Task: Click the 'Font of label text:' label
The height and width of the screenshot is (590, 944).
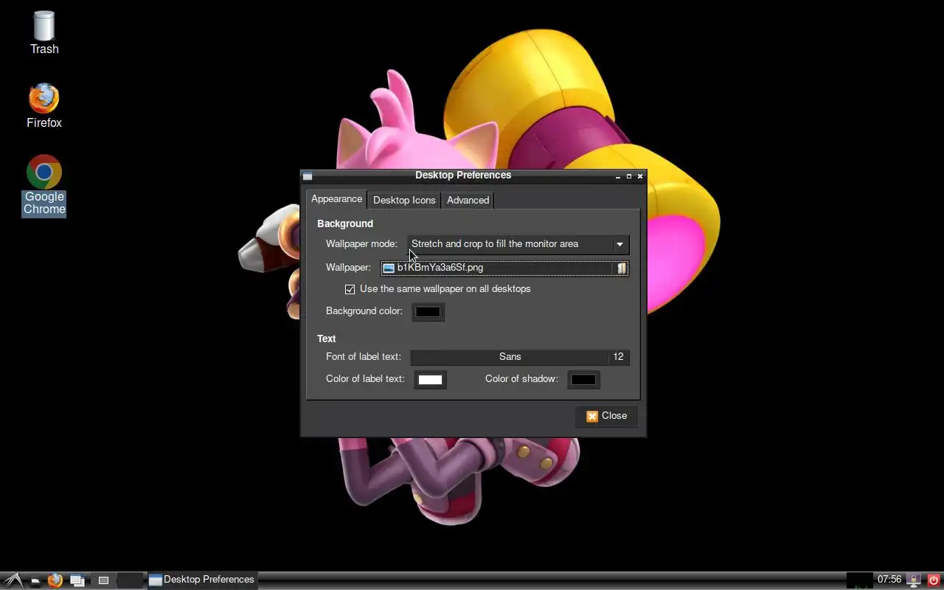Action: [x=364, y=357]
